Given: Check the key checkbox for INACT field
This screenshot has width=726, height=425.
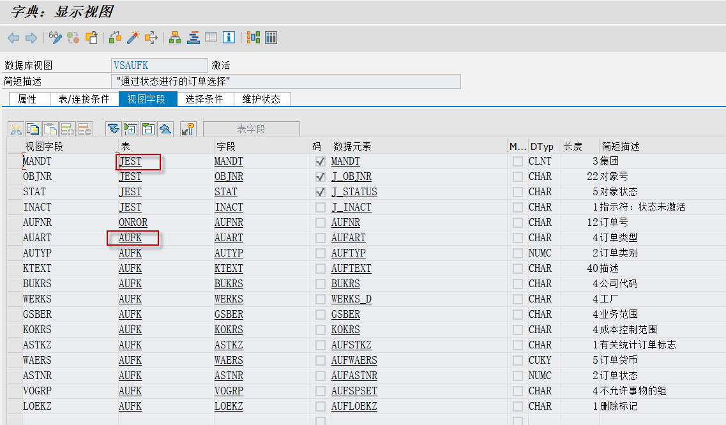Looking at the screenshot, I should [320, 207].
